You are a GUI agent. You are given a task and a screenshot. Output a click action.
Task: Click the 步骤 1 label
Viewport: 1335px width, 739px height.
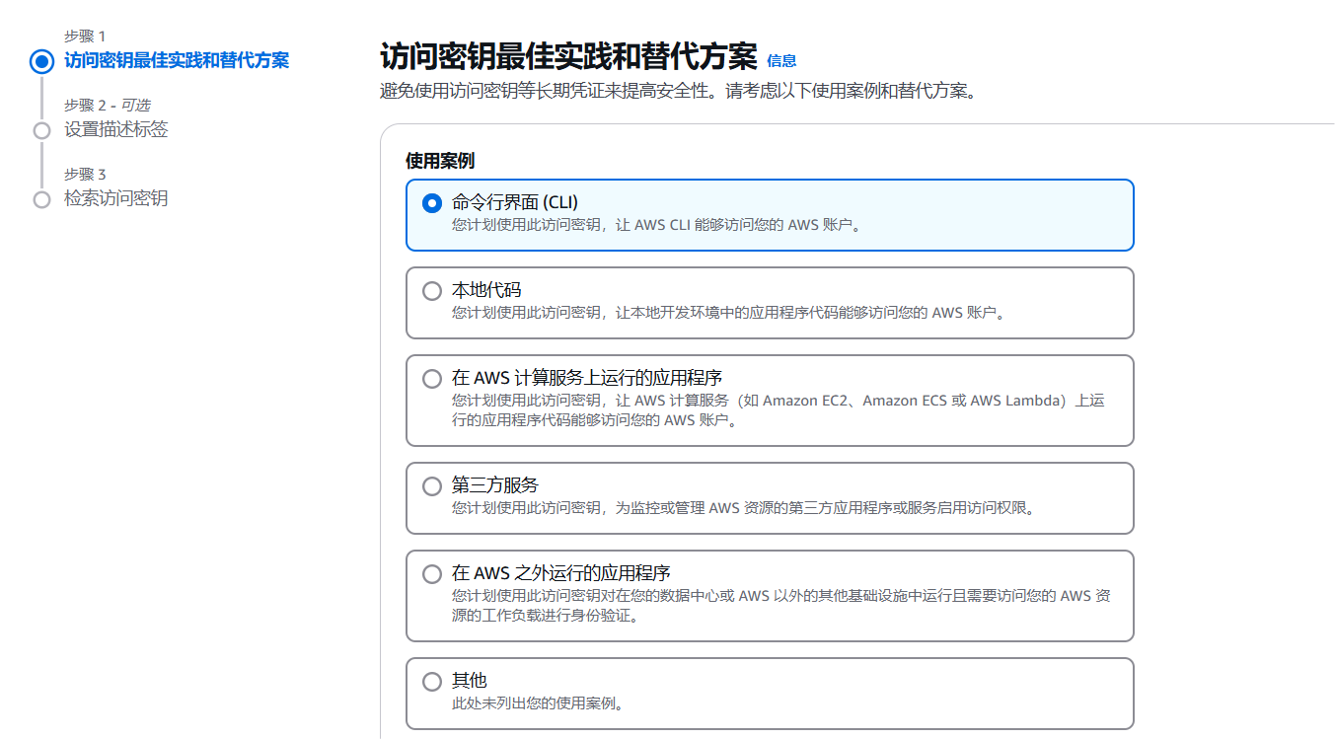[x=85, y=37]
